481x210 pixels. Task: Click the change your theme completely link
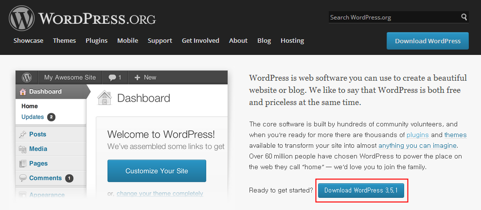(x=160, y=194)
